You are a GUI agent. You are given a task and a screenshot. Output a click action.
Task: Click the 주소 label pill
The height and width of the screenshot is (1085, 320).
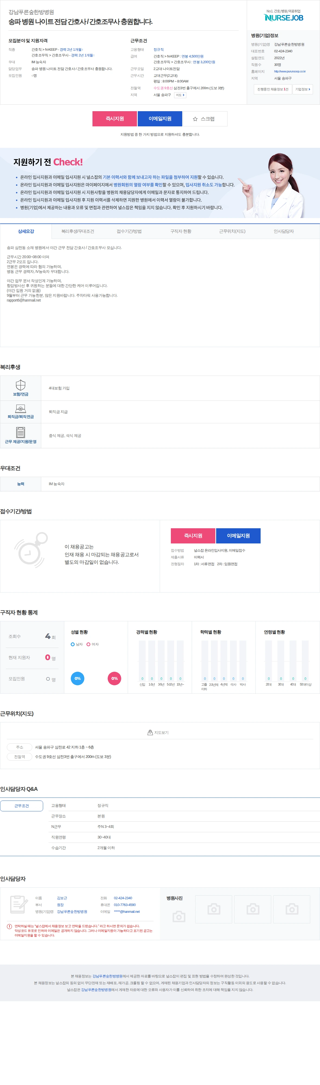[x=19, y=747]
